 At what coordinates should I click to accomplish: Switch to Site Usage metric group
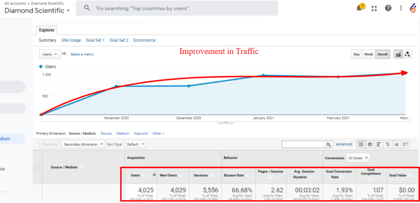click(71, 40)
